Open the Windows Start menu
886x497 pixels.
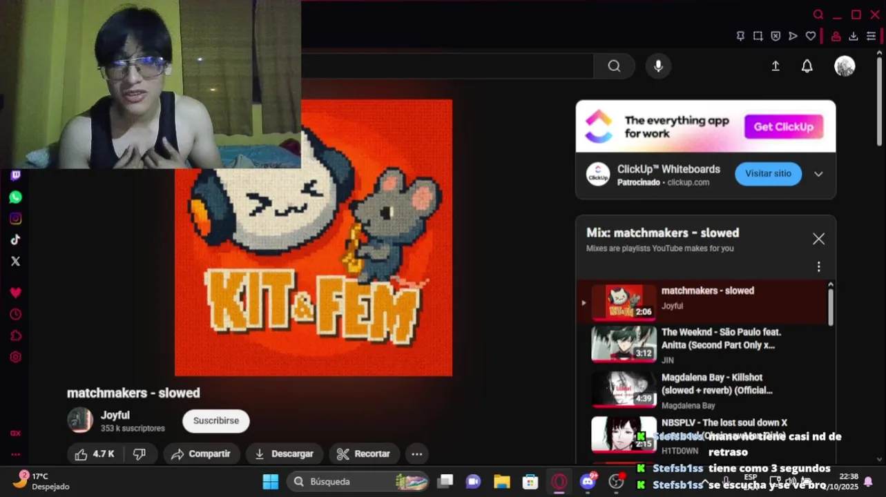pos(271,481)
